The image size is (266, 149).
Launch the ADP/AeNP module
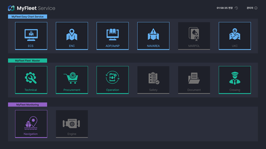pyautogui.click(x=113, y=36)
